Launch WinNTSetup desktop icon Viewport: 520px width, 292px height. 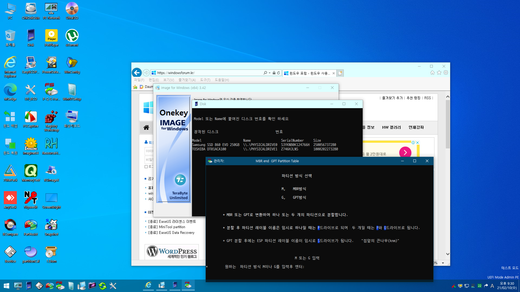(72, 92)
